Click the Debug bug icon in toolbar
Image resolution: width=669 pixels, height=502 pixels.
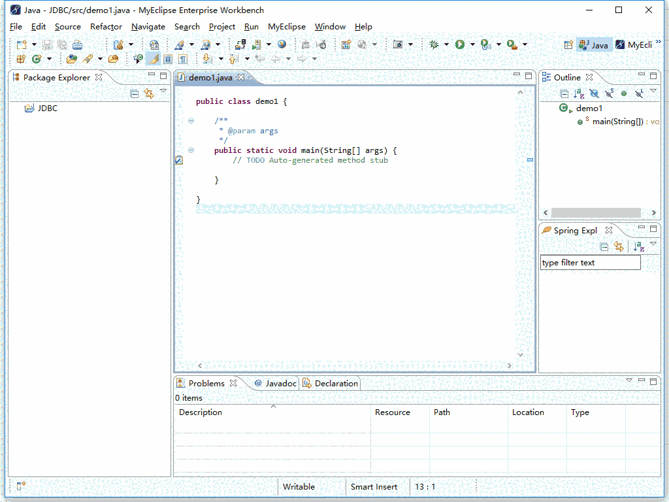[x=434, y=44]
